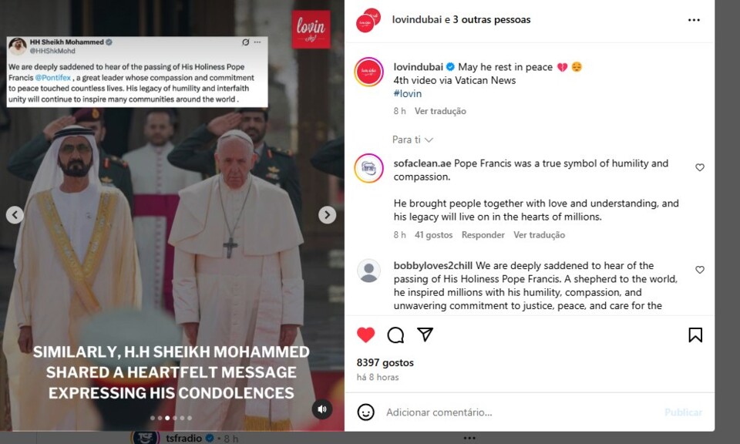
Task: Open the emoji picker smiley icon
Action: (365, 412)
